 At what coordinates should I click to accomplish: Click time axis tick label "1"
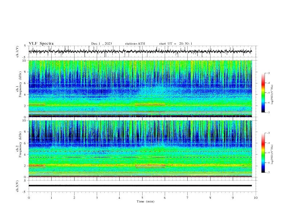tap(51, 198)
